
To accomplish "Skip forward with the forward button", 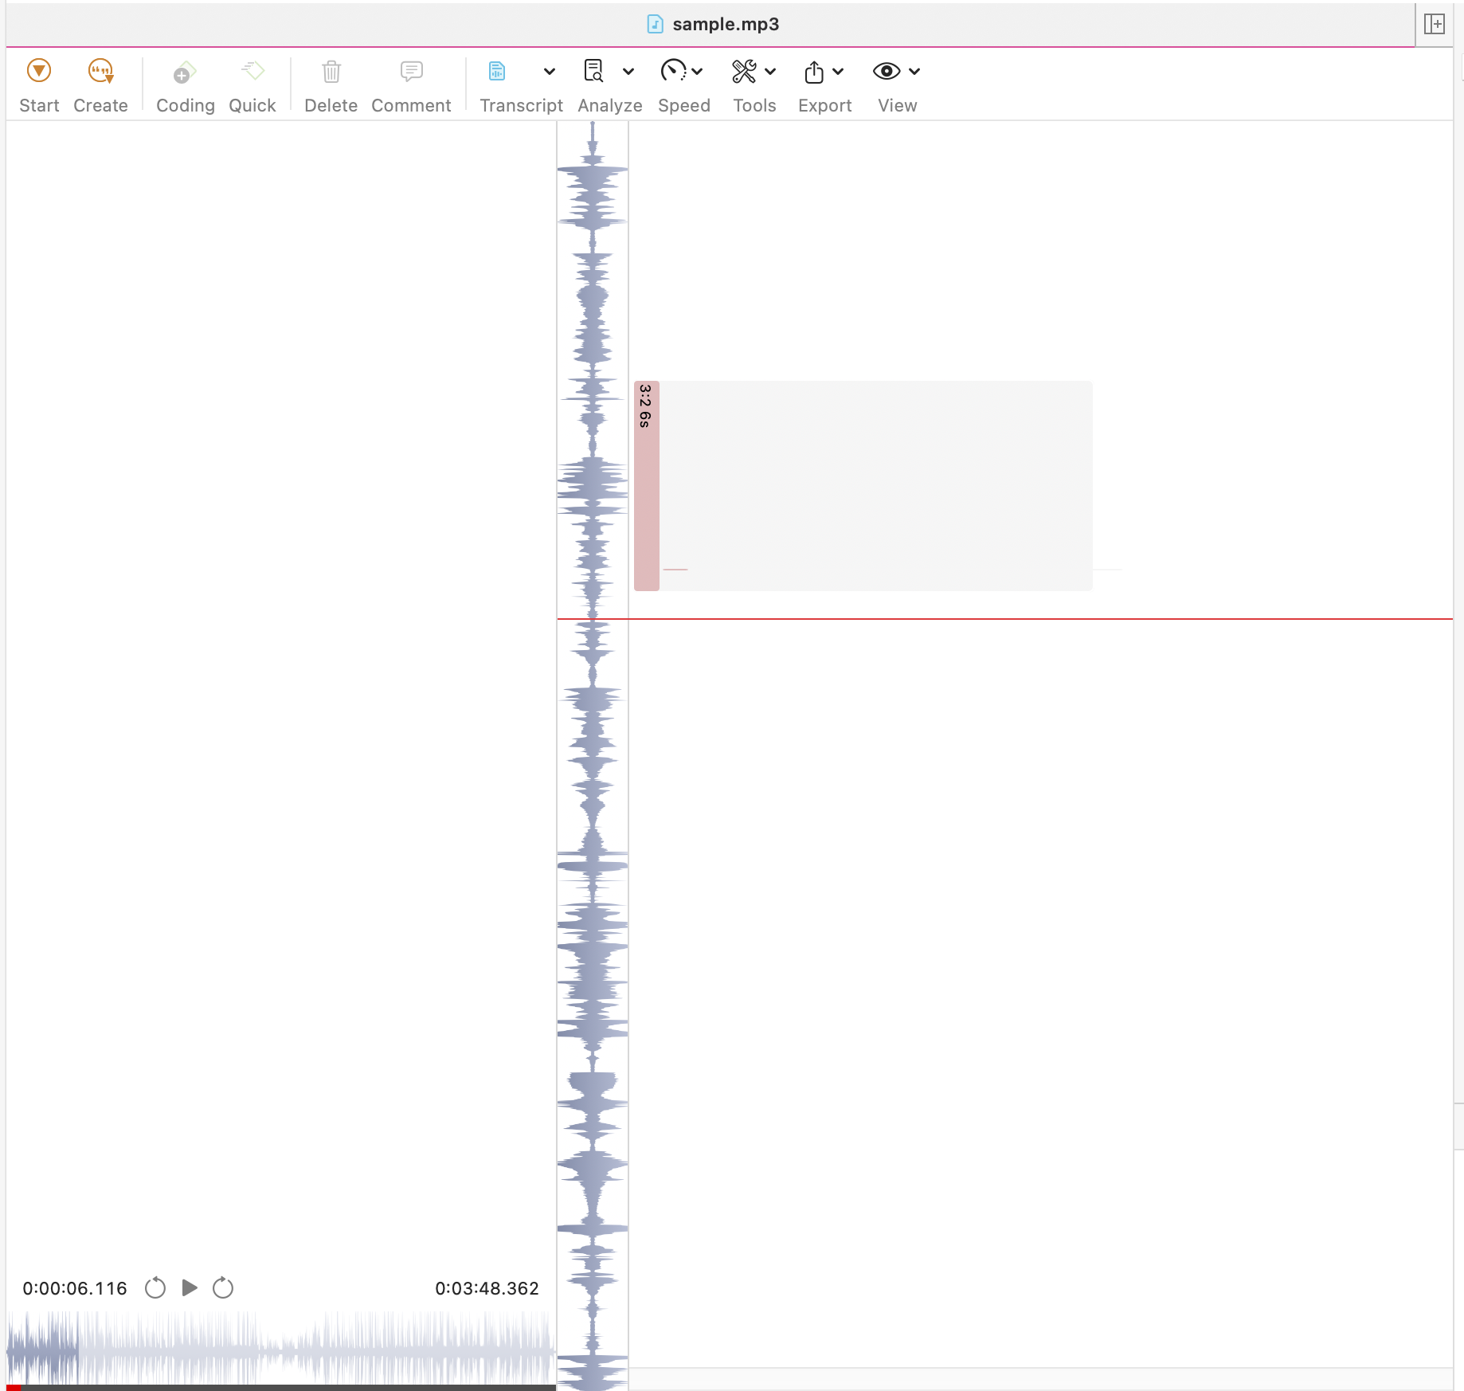I will pyautogui.click(x=223, y=1287).
